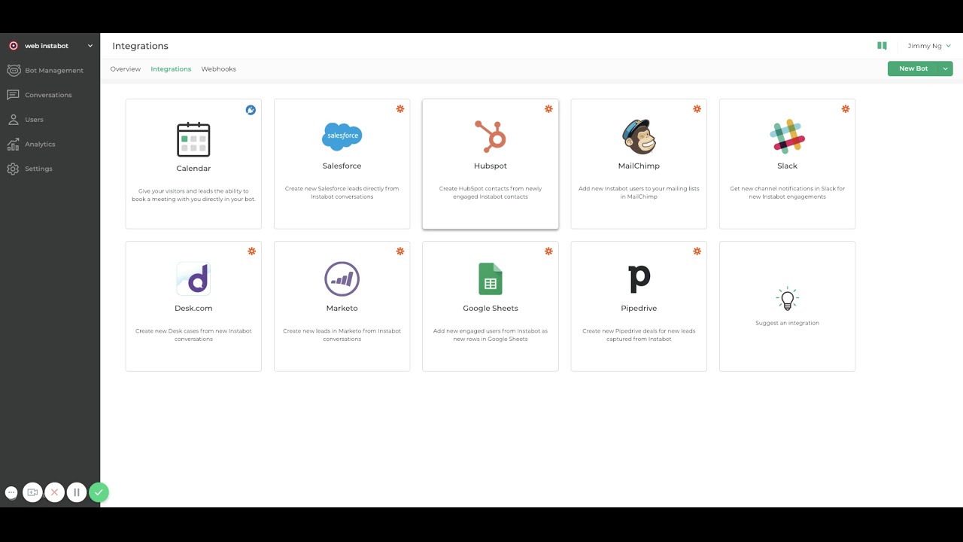
Task: Click the Pipedrive card title
Action: coord(639,308)
